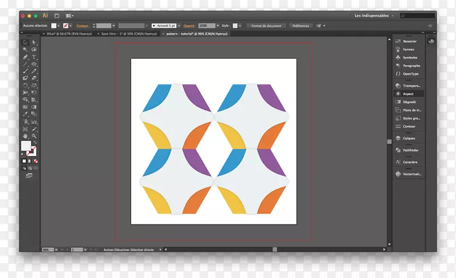Select the Pen tool in toolbox

[26, 57]
